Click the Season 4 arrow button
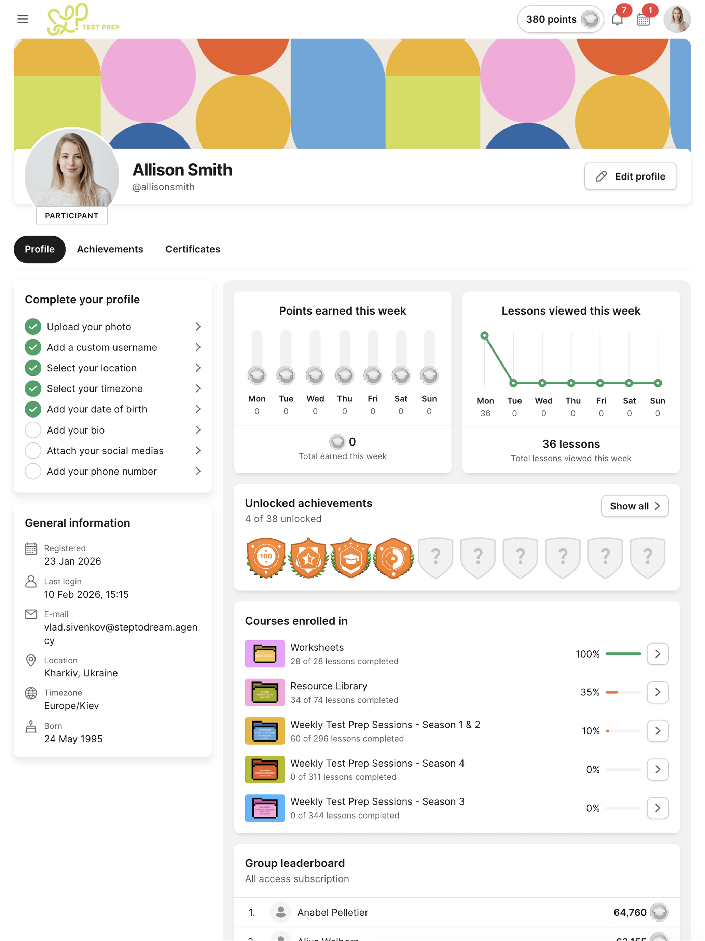This screenshot has width=705, height=941. coord(658,769)
